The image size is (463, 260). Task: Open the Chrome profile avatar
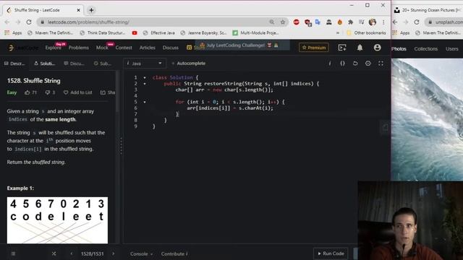point(373,22)
